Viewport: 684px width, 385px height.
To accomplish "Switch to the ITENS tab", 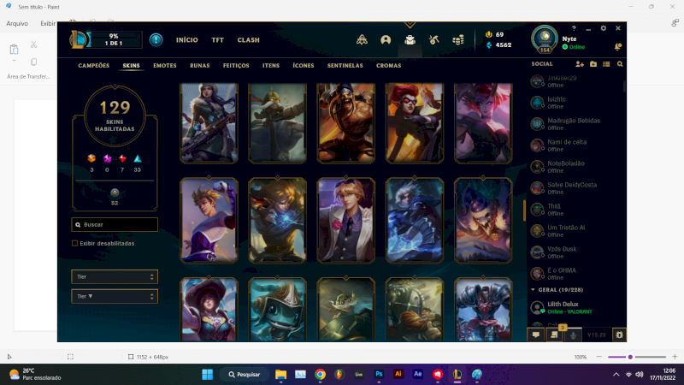I will pyautogui.click(x=271, y=66).
